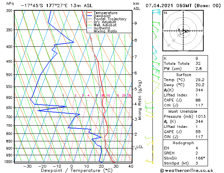Viewport: 224px width, 173px height.
Task: Click the station coordinates title text
Action: coord(56,6)
